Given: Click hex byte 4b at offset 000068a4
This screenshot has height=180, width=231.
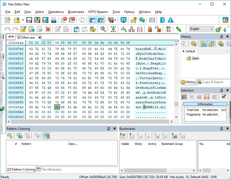Looking at the screenshot, I should [x=57, y=107].
